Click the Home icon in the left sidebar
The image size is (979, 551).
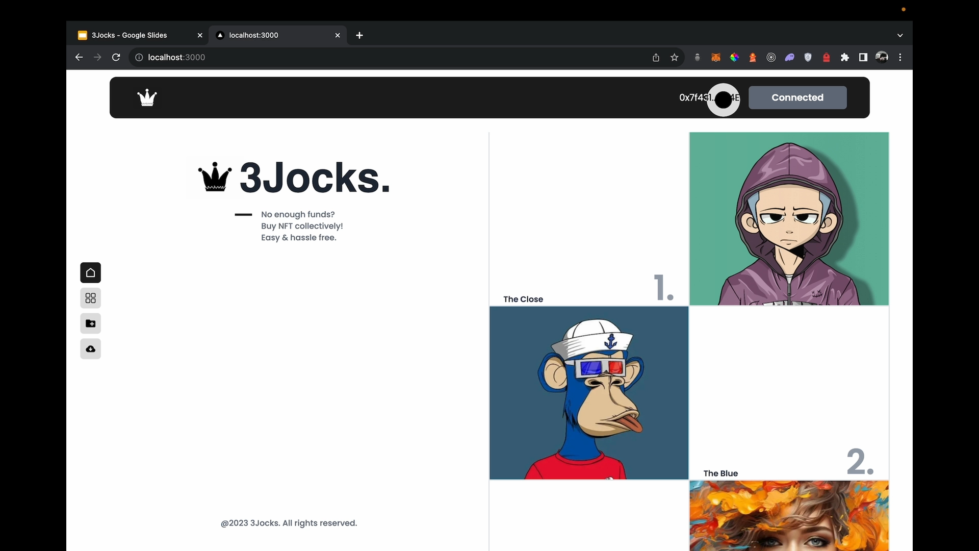[x=90, y=272]
